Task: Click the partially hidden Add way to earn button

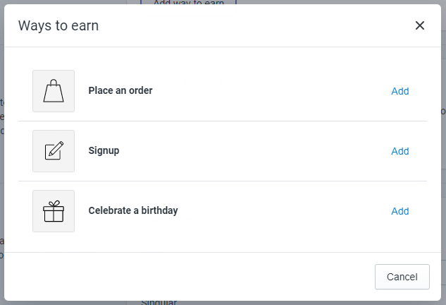Action: 188,2
